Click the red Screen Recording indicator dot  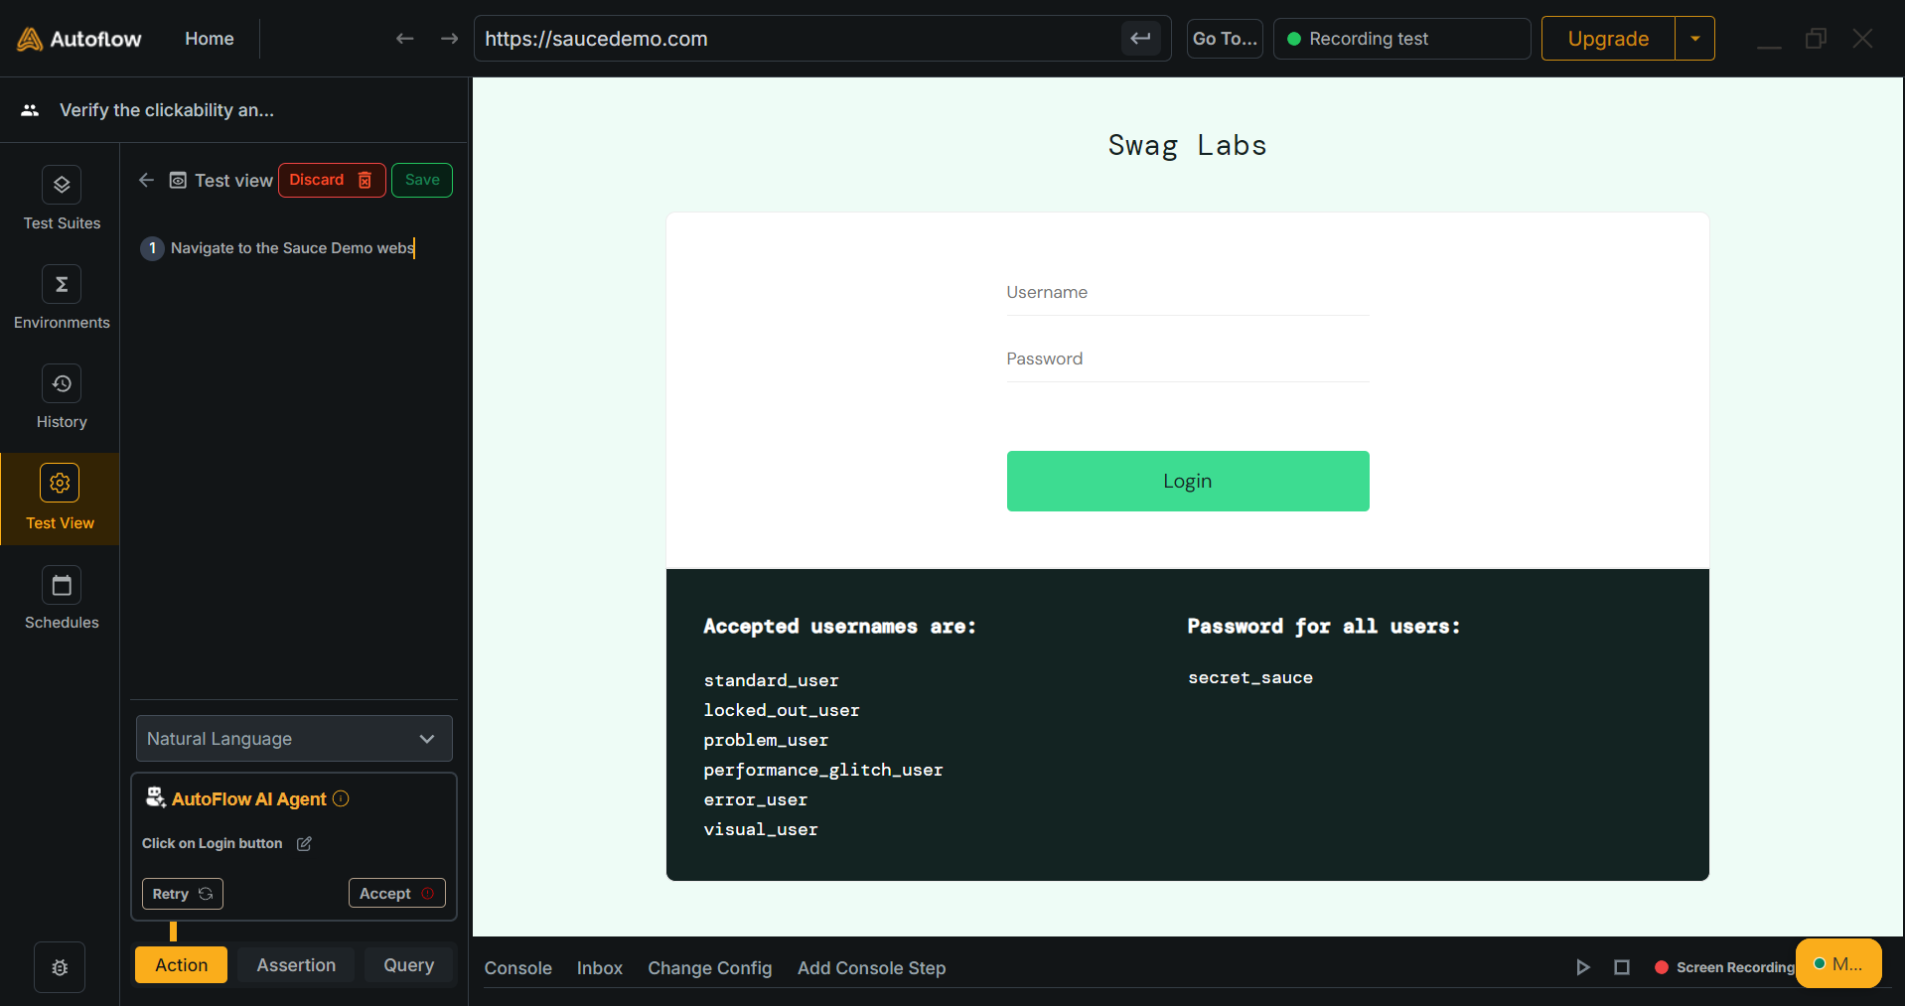pyautogui.click(x=1661, y=967)
